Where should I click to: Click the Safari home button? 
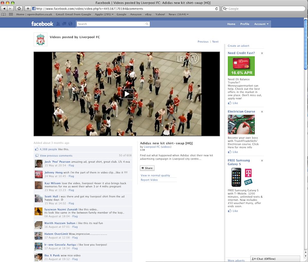click(19, 9)
